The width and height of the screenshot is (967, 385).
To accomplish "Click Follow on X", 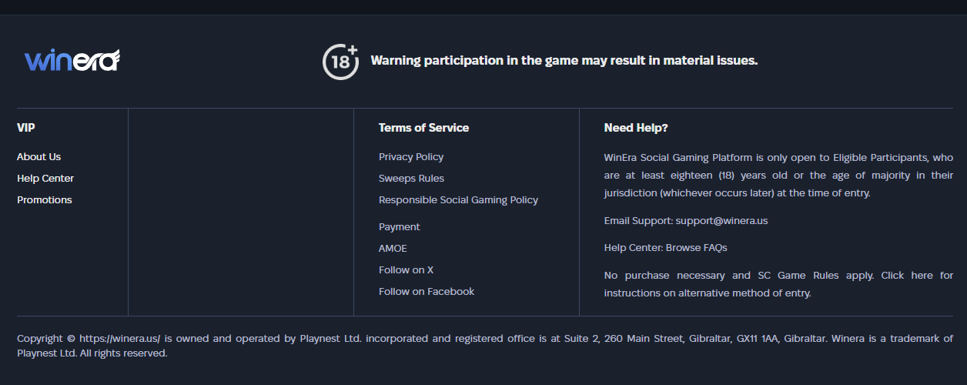I will tap(406, 270).
